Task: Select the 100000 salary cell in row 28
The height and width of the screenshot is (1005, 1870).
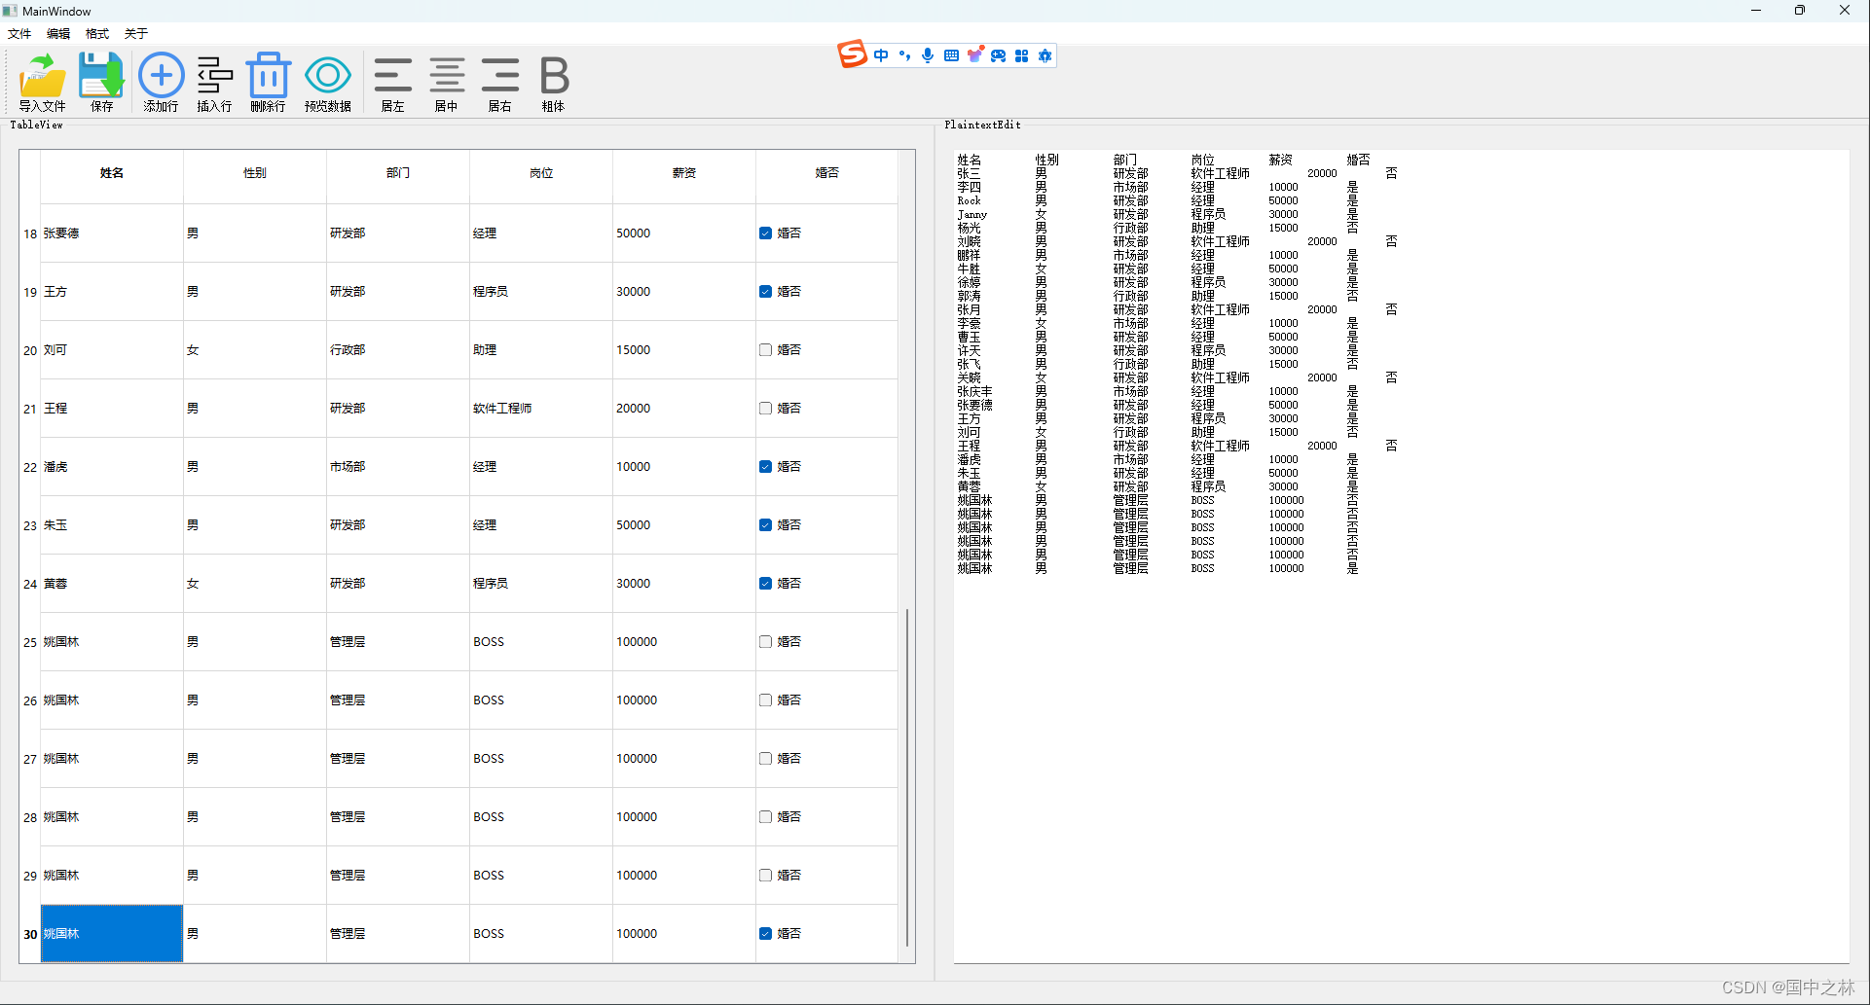Action: [x=684, y=817]
